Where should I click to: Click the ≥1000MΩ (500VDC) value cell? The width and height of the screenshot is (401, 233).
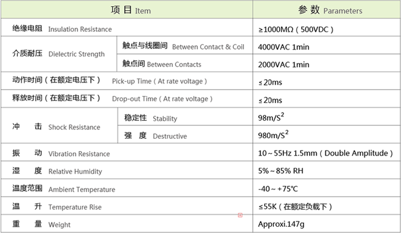coord(296,28)
